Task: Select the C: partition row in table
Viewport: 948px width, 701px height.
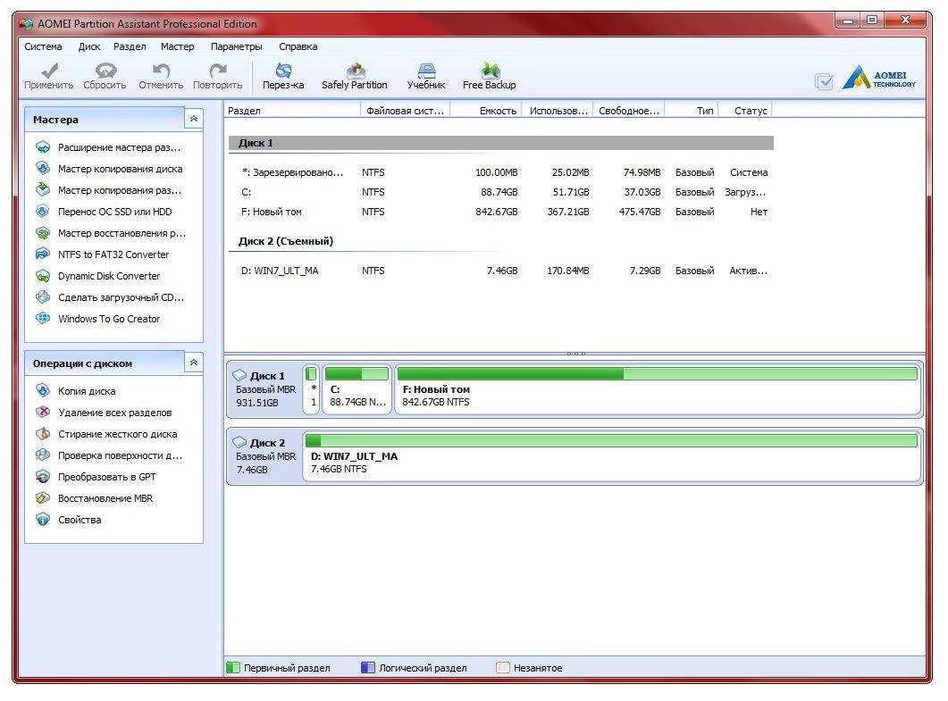Action: 500,192
